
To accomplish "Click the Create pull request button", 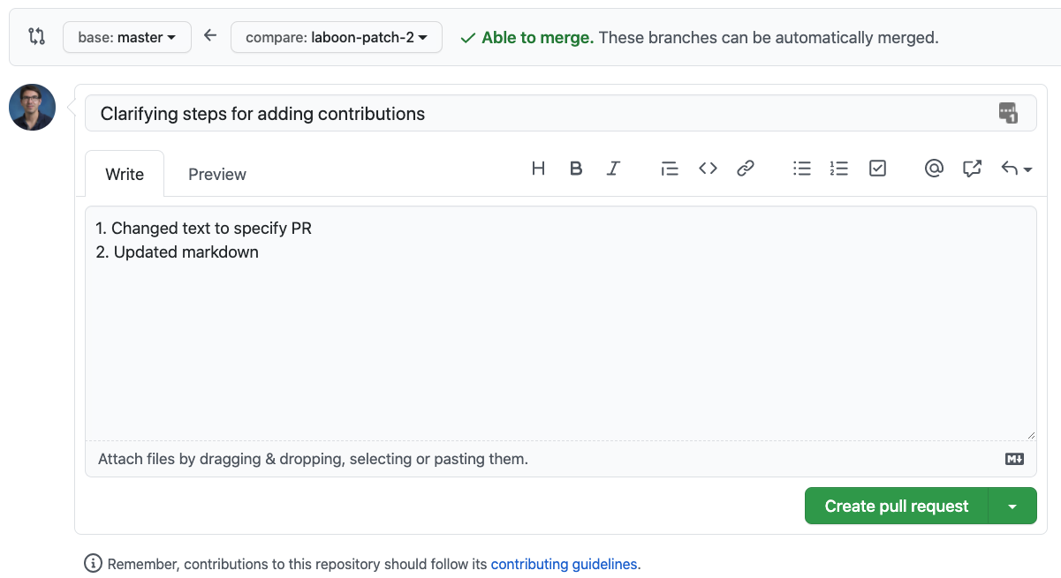I will click(895, 506).
